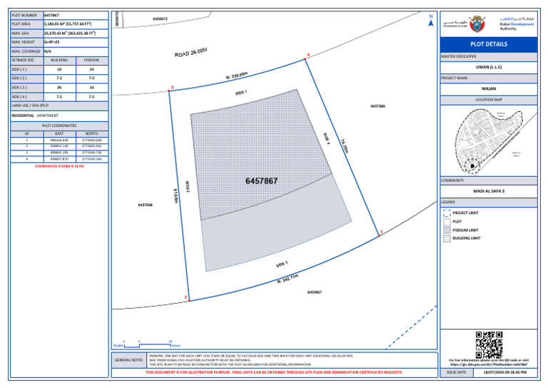
Task: Select the Building Limit legend symbol
Action: 447,238
